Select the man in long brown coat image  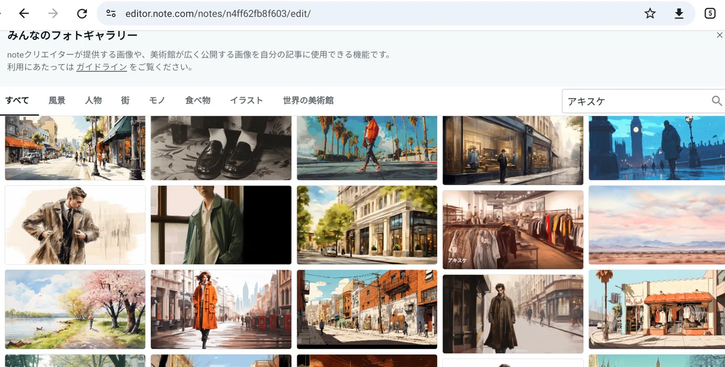coord(513,314)
